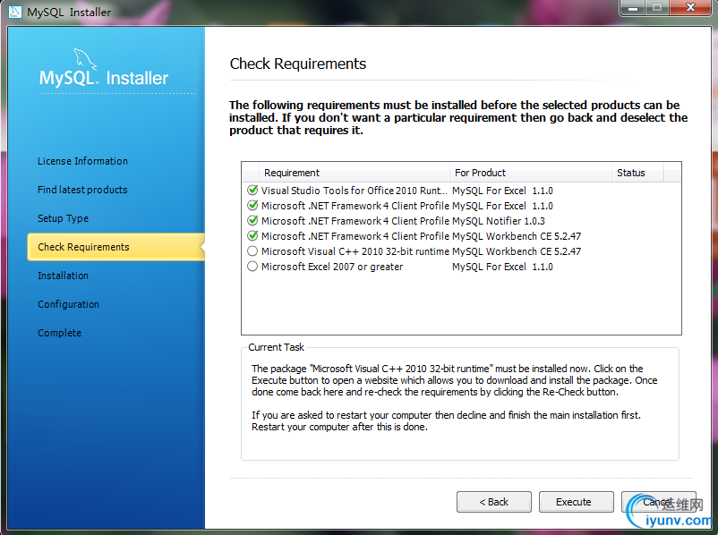Minimize the MySQL Installer window
The width and height of the screenshot is (718, 535).
coord(633,8)
